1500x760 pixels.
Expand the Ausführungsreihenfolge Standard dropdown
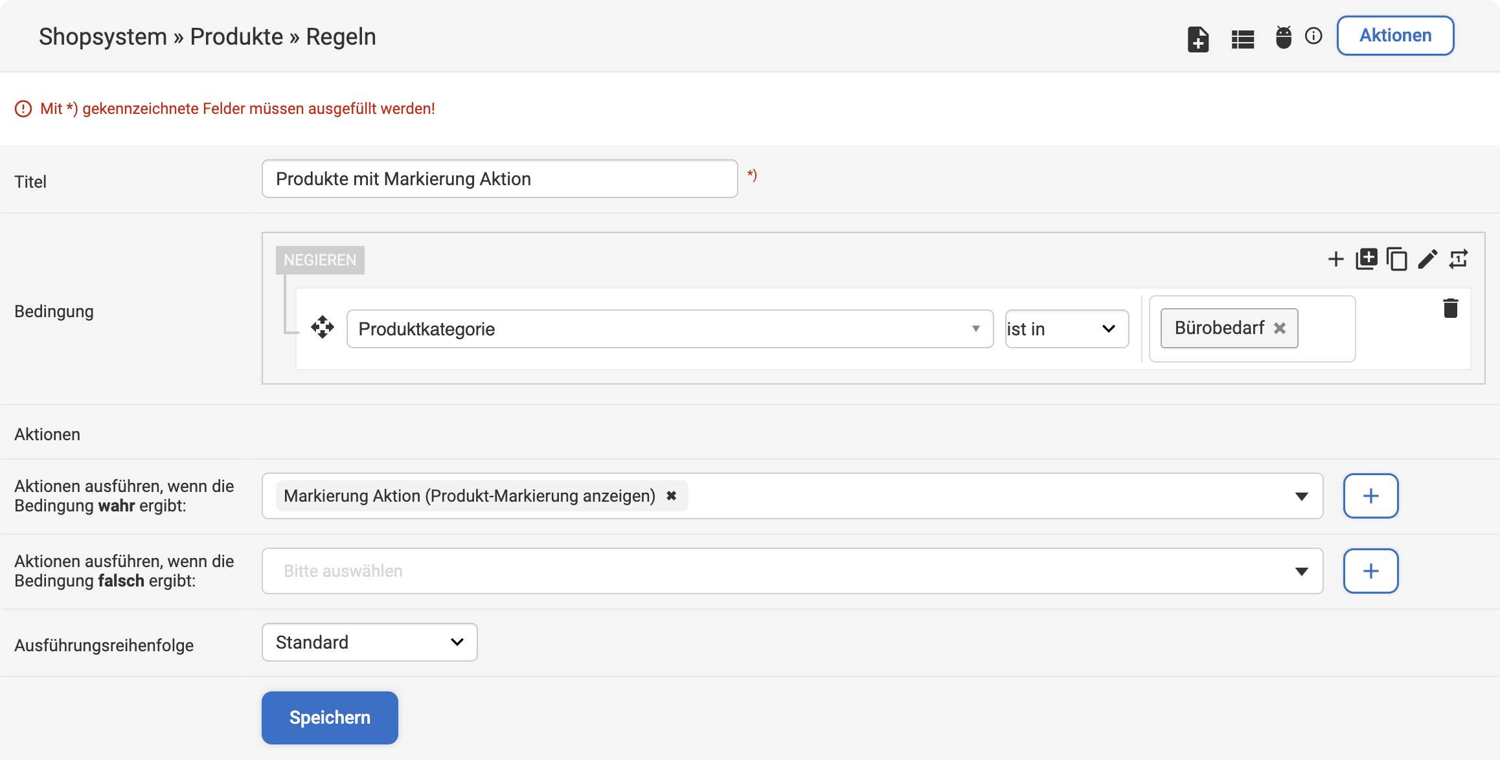(x=370, y=642)
